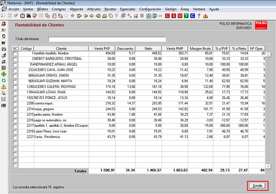Tick SC checkbox for REYES PONCE, JESÚS
Image resolution: width=276 pixels, height=194 pixels.
point(15,98)
